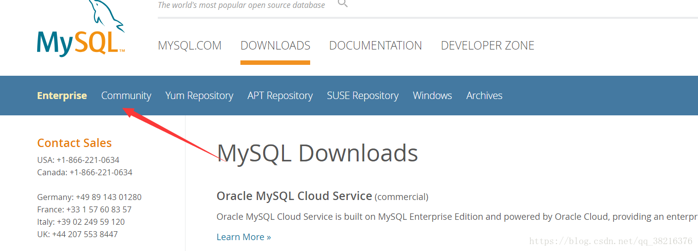Click the UK: +44 207 553 8447 line
Image resolution: width=698 pixels, height=251 pixels.
[x=77, y=234]
